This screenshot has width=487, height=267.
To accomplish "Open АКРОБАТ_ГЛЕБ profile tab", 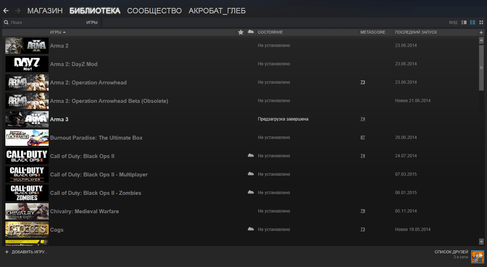I will point(217,11).
